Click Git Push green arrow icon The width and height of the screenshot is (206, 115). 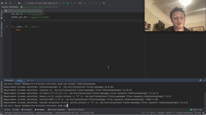(92, 3)
